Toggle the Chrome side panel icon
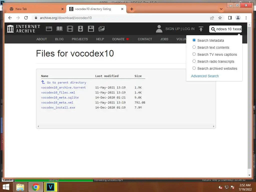Screen dimensions: 256x192 [x=230, y=18]
